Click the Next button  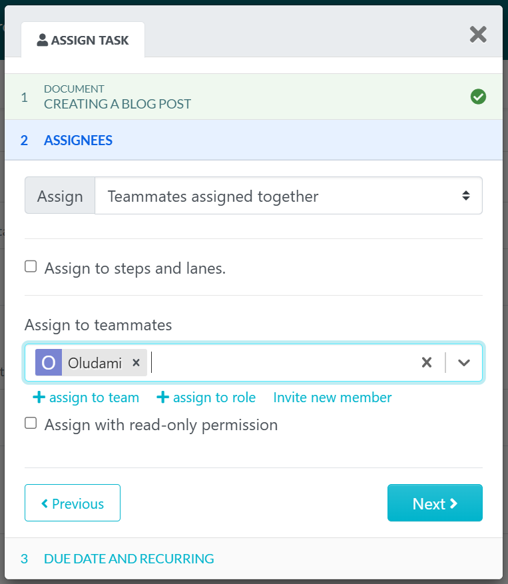click(x=435, y=503)
